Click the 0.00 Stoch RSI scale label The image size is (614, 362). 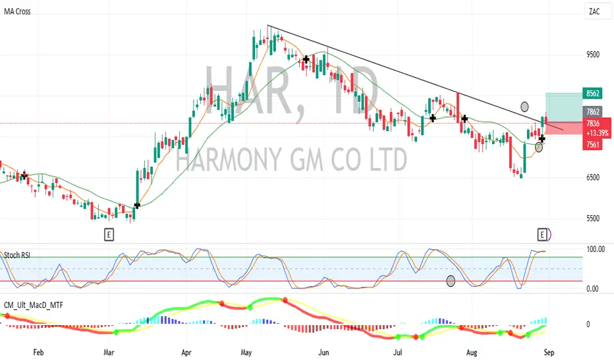pyautogui.click(x=592, y=289)
